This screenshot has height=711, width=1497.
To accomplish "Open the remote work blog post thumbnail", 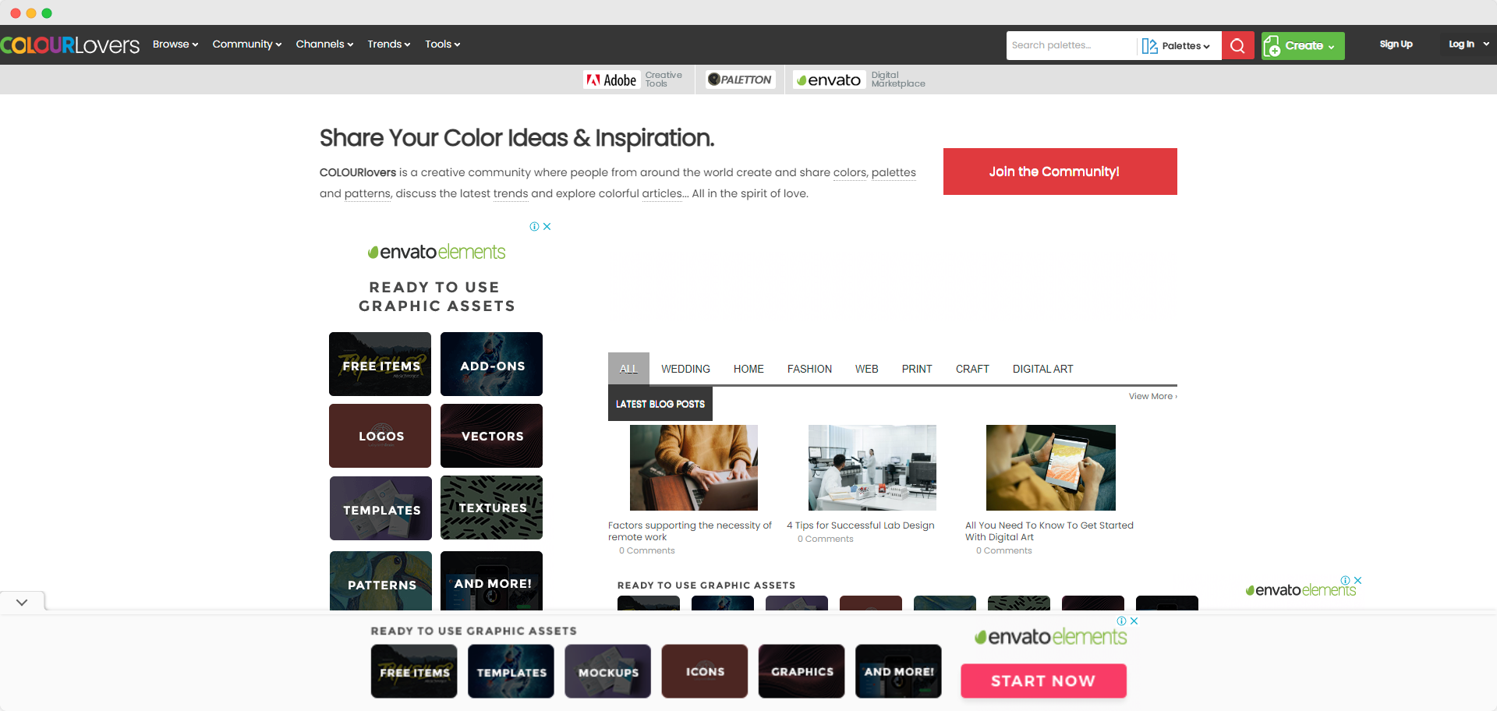I will click(x=694, y=468).
